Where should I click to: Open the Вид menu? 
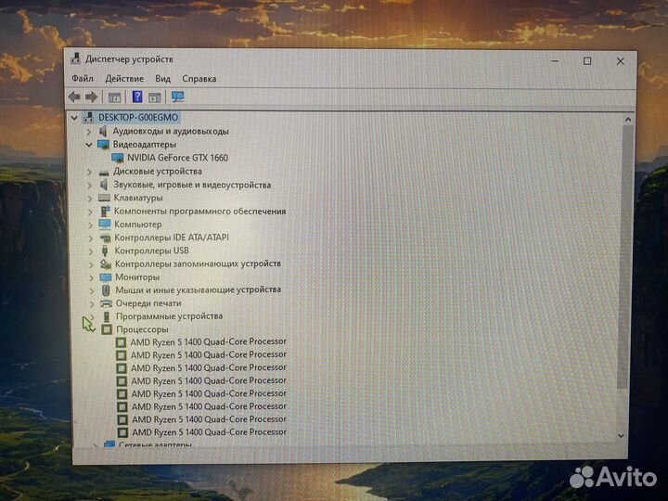tap(163, 79)
